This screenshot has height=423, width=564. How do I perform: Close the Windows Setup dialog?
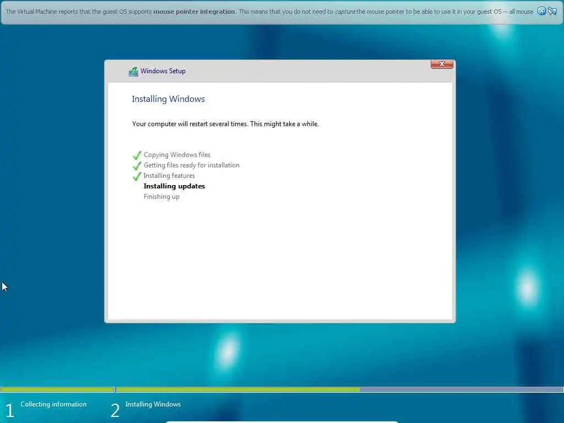[x=442, y=64]
